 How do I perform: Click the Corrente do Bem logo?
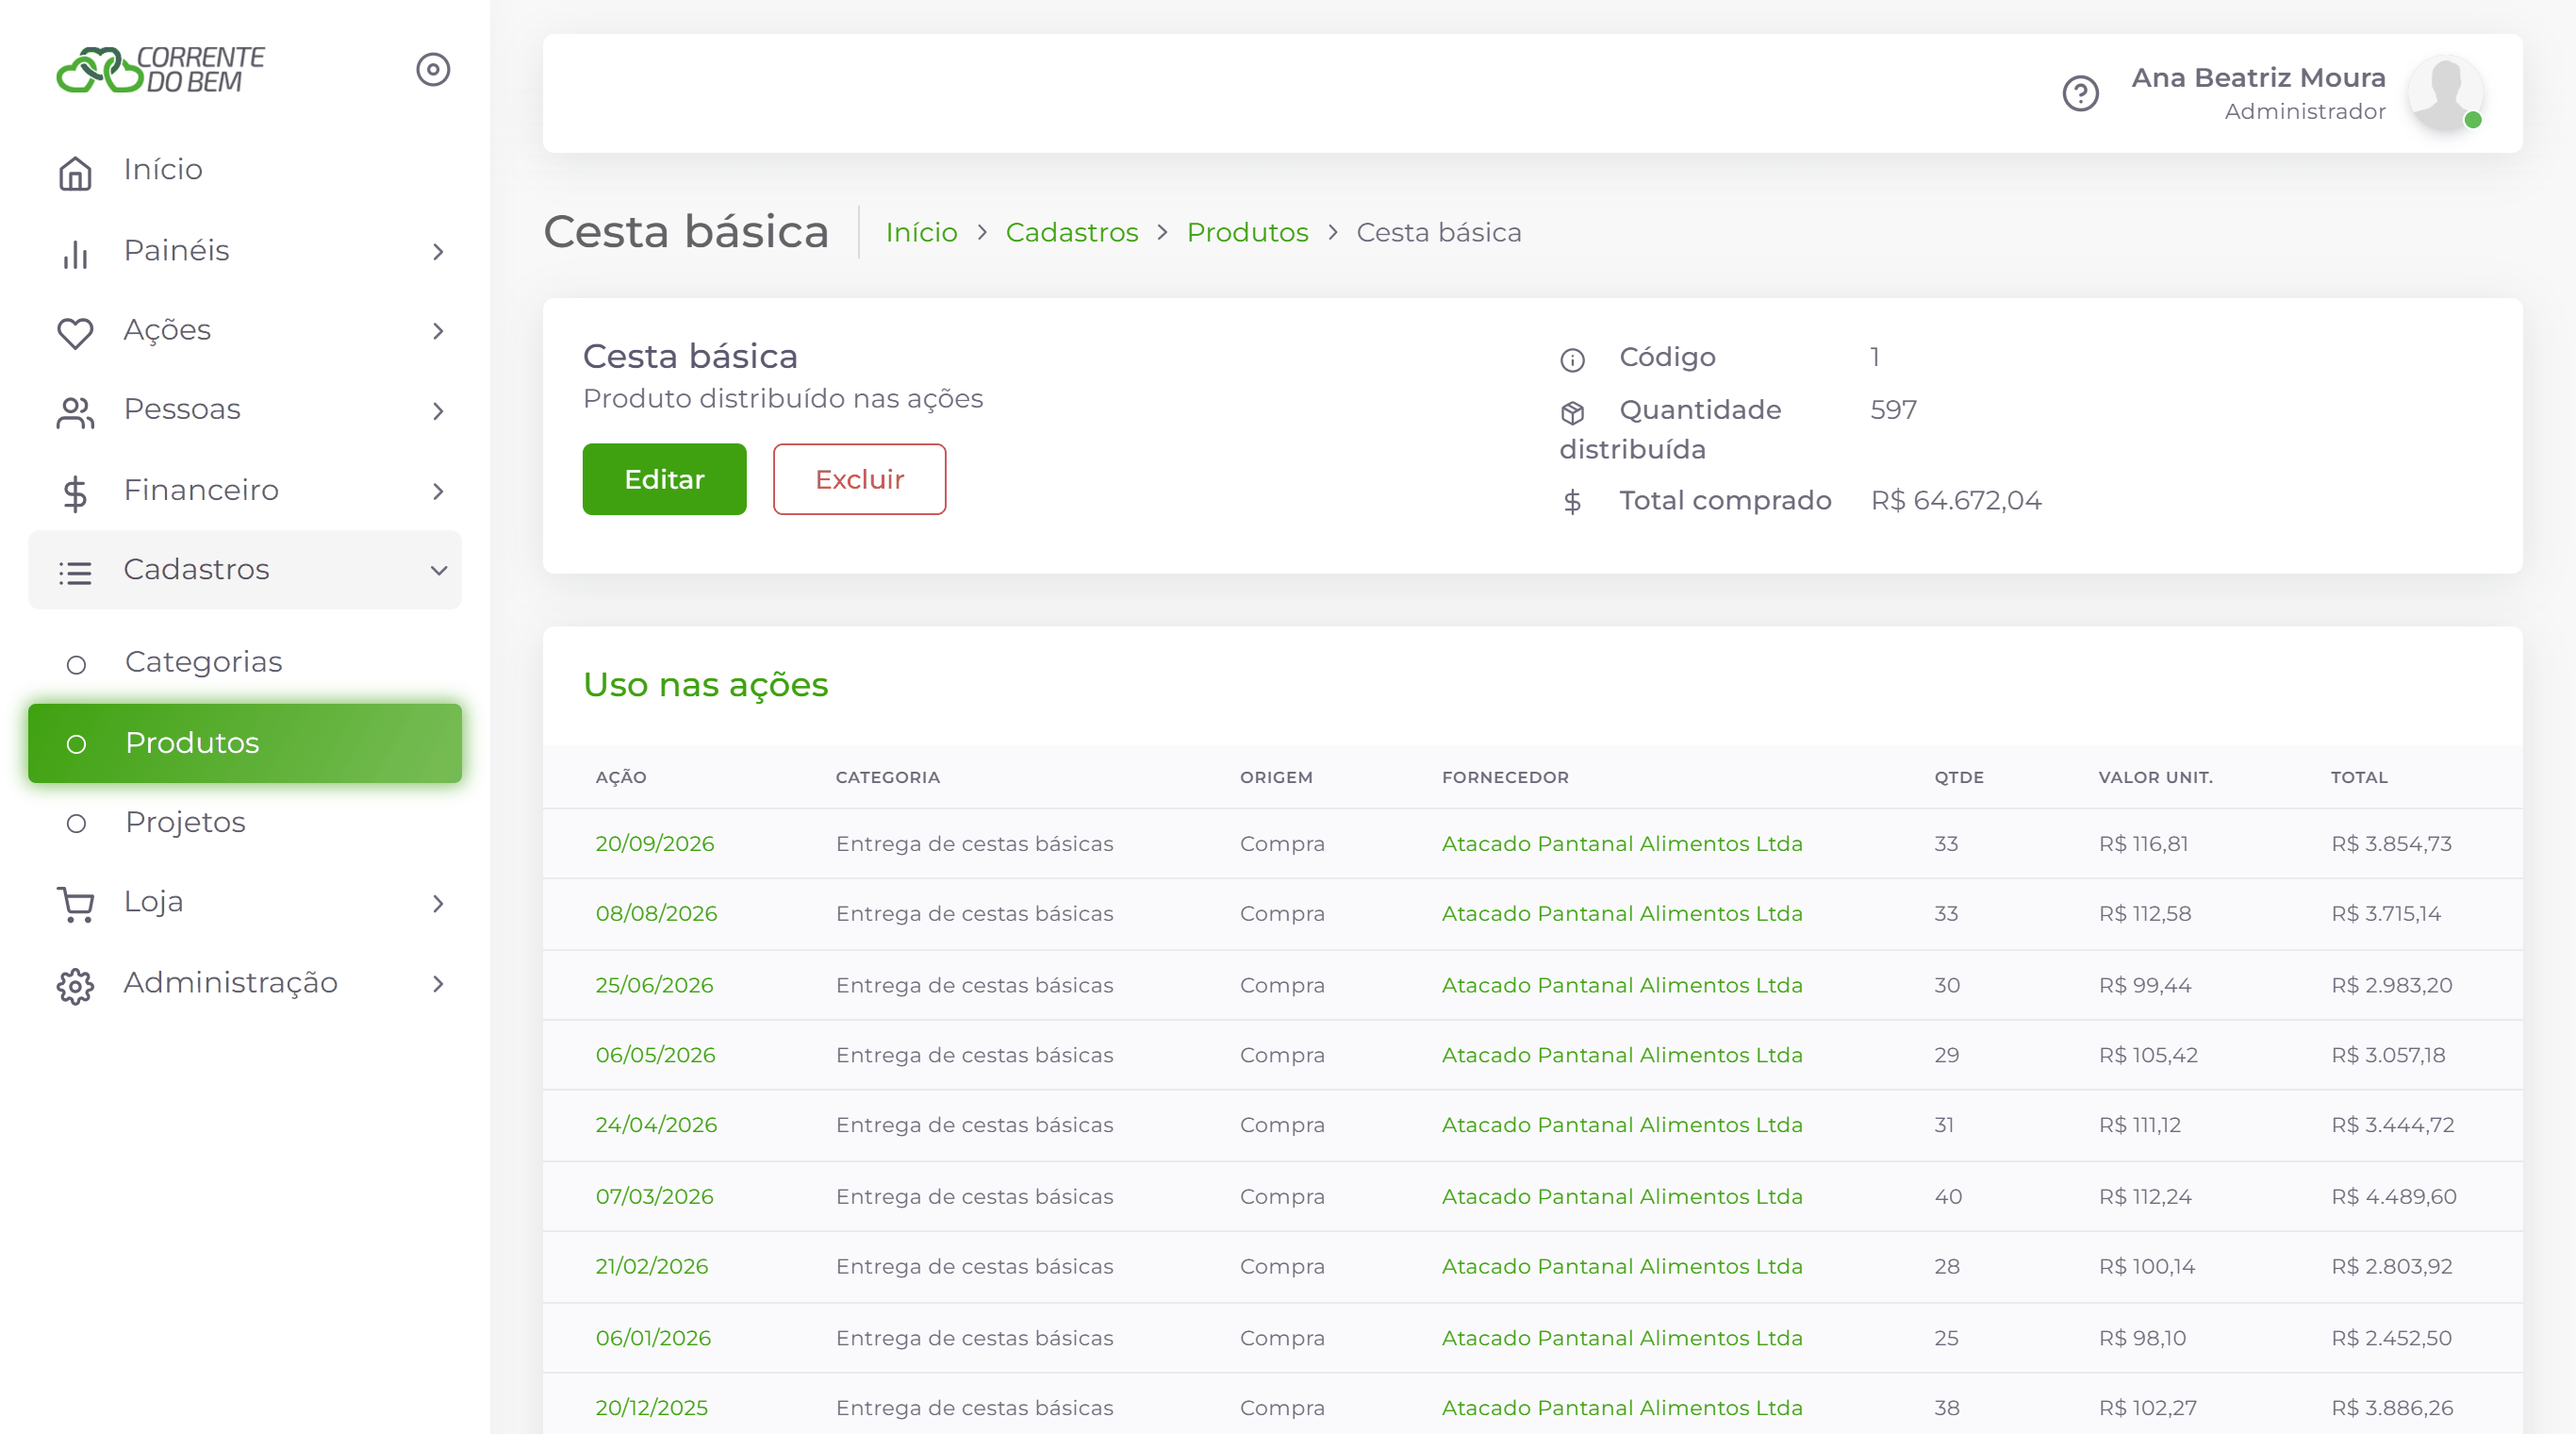(x=160, y=69)
